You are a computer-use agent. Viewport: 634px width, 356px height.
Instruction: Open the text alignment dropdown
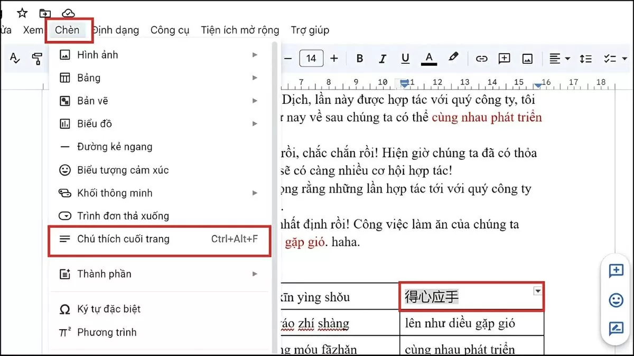click(x=559, y=58)
